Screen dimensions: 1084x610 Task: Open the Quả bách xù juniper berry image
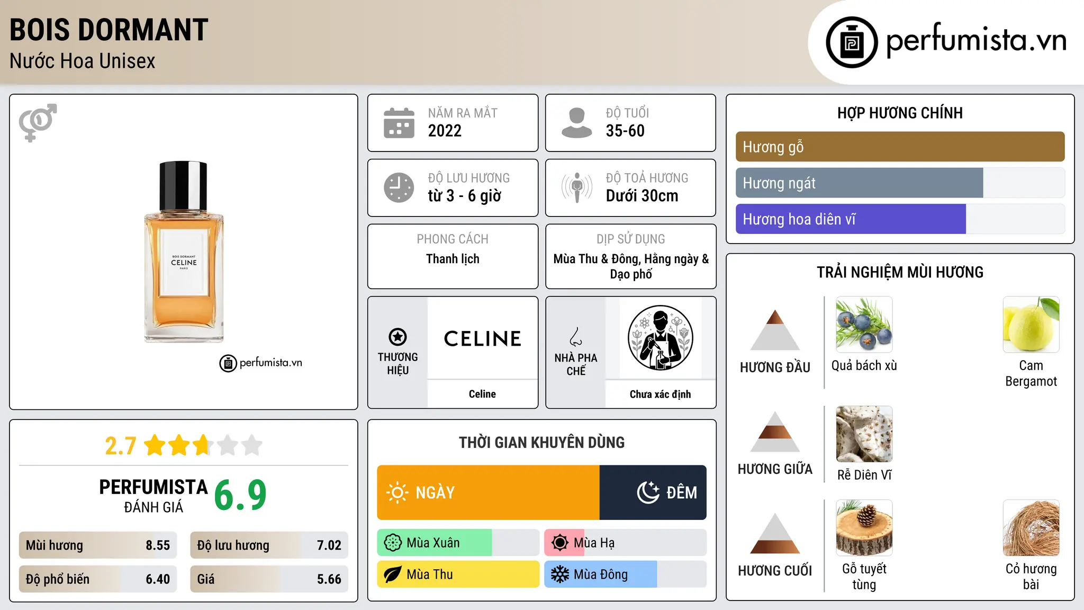(864, 325)
